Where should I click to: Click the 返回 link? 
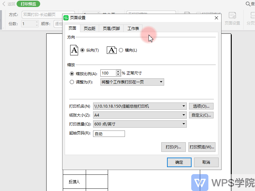pyautogui.click(x=11, y=4)
